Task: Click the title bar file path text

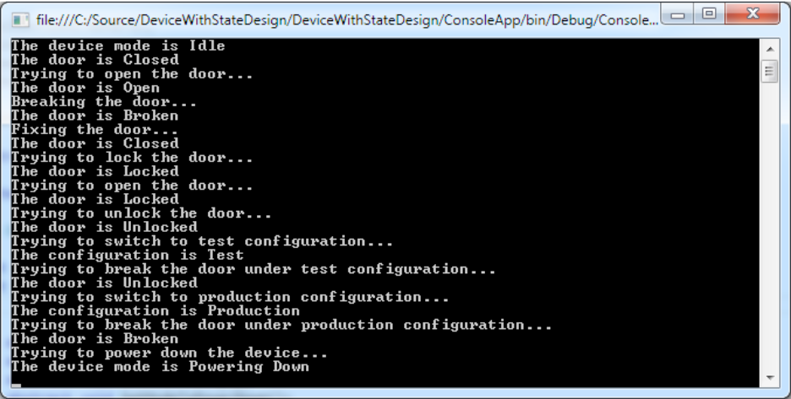Action: 347,20
